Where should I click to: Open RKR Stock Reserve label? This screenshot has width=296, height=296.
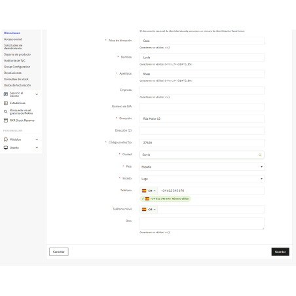click(x=22, y=120)
